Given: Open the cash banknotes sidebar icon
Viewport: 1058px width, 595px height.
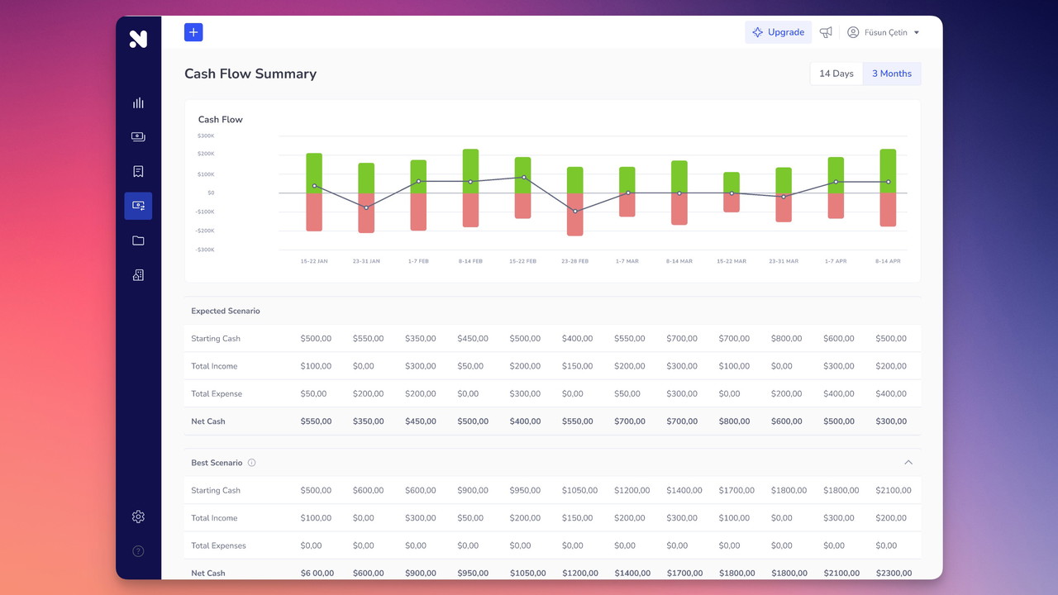Looking at the screenshot, I should pos(138,137).
